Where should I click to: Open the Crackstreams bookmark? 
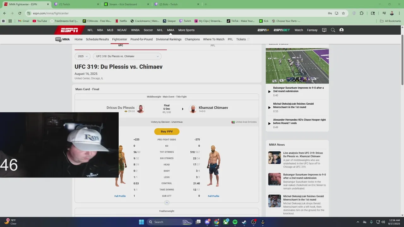pos(145,21)
